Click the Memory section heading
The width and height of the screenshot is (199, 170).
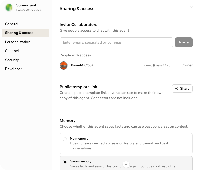tap(67, 121)
